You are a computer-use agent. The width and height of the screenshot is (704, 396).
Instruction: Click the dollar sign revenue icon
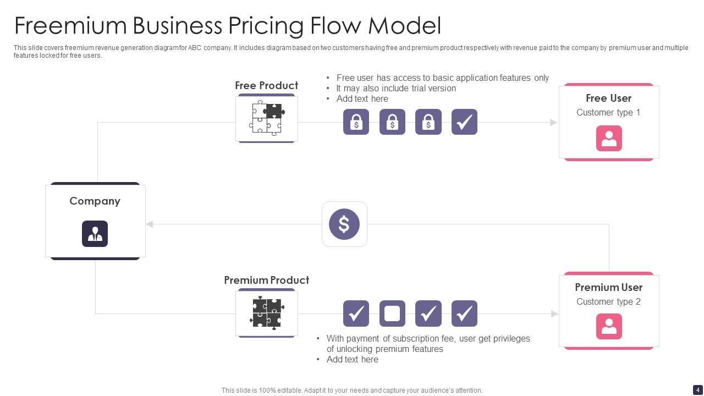tap(344, 224)
